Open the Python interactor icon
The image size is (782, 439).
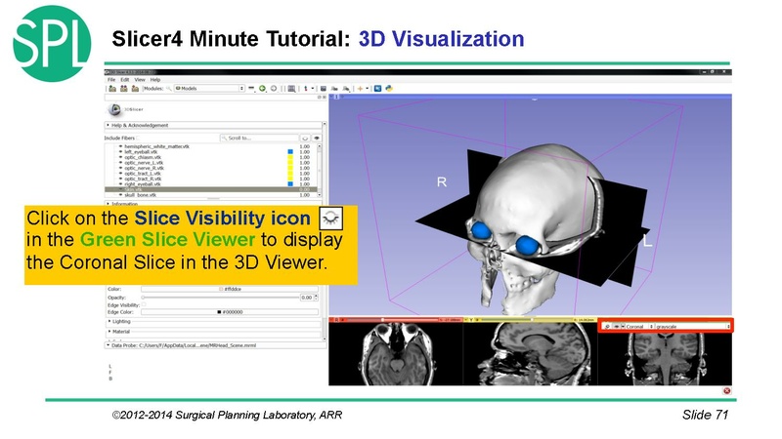pyautogui.click(x=389, y=89)
